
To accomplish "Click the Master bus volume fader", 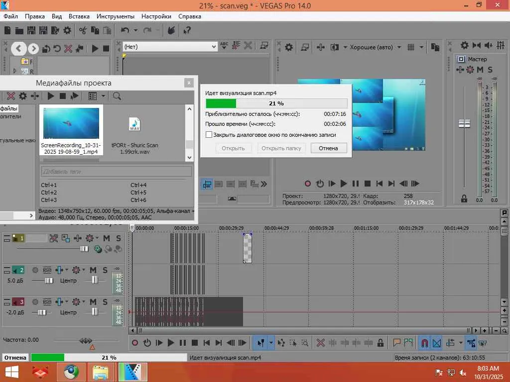I will (465, 123).
